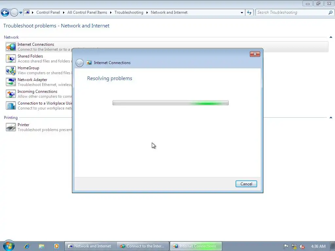The height and width of the screenshot is (251, 335).
Task: Click in the Search Troubleshooting field
Action: [291, 12]
